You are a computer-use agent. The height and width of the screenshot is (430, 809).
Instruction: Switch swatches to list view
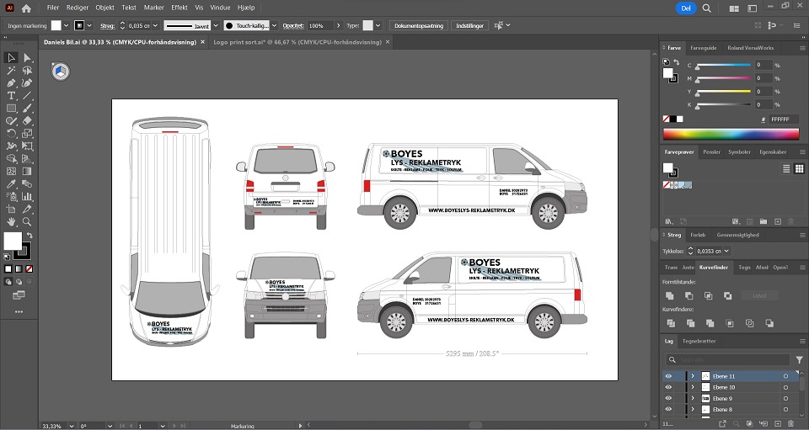[x=786, y=168]
